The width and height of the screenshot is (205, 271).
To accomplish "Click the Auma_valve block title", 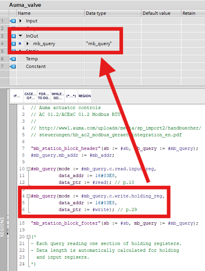I will click(25, 5).
